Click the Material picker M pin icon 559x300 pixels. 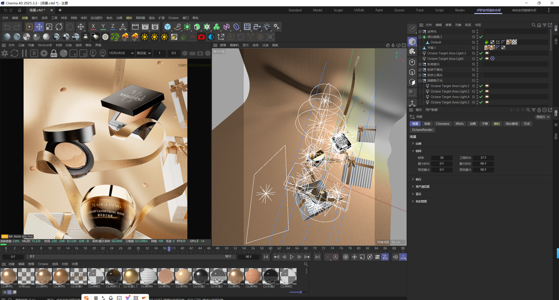click(103, 53)
